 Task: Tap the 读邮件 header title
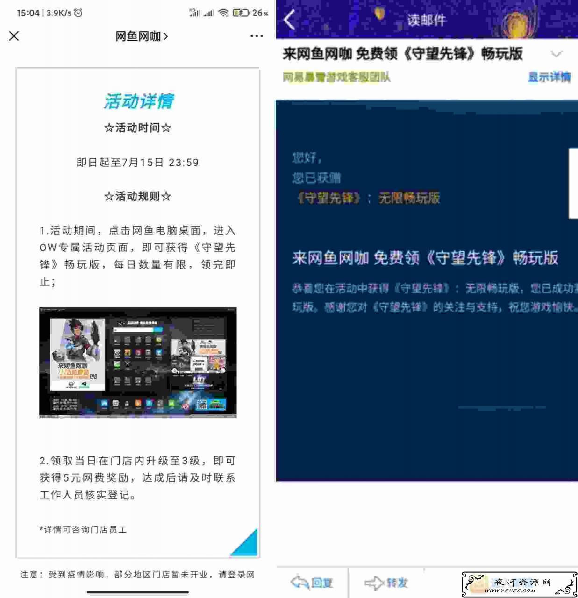(x=427, y=20)
